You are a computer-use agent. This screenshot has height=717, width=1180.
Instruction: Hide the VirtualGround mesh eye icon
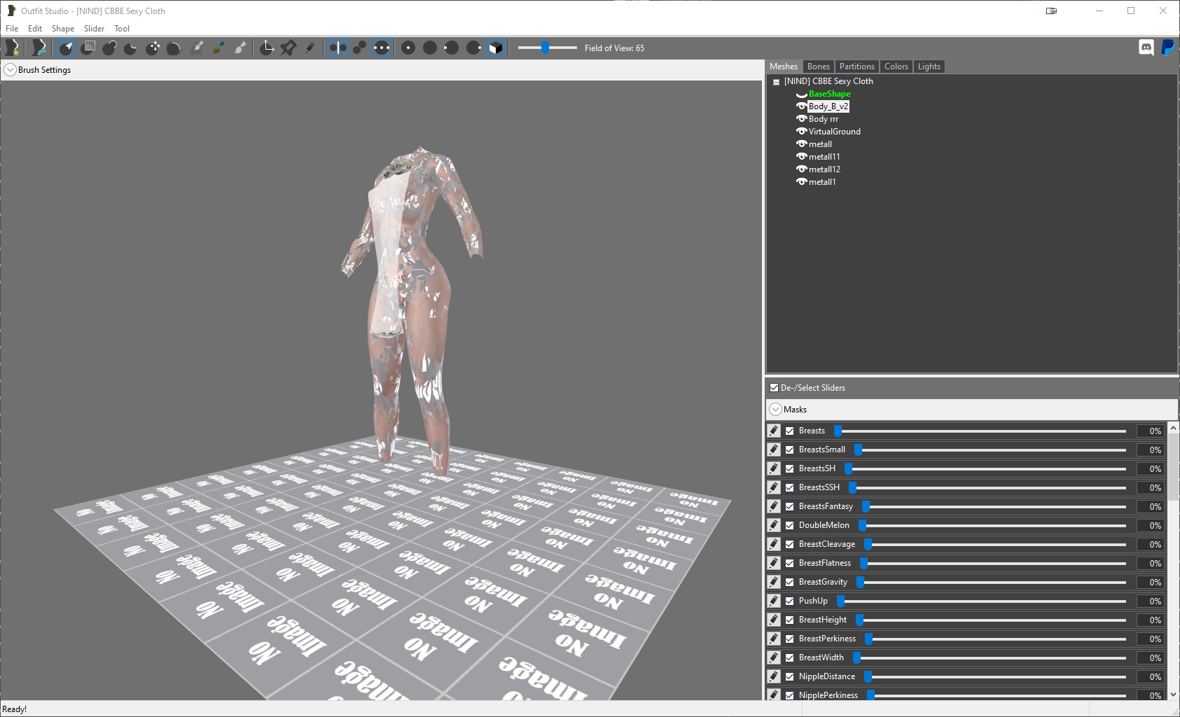(x=802, y=131)
